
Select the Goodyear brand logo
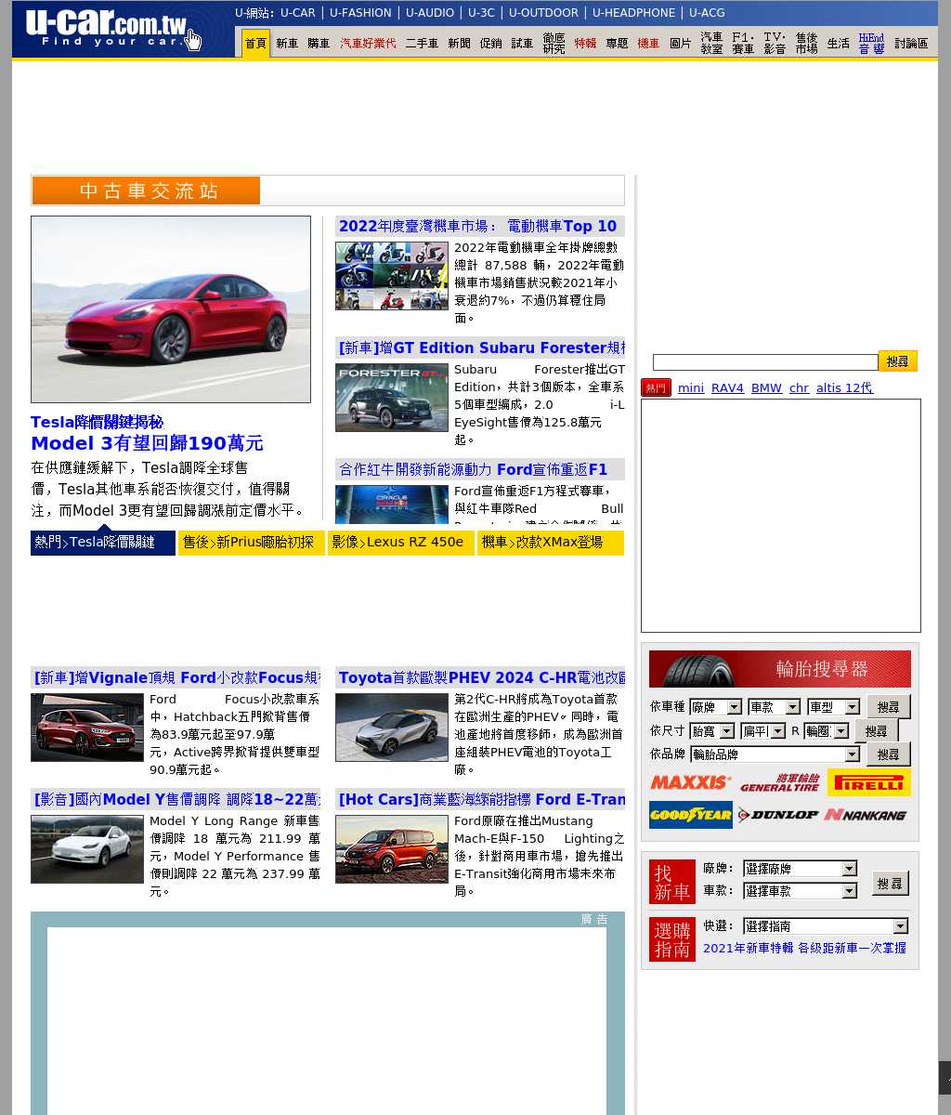coord(690,815)
